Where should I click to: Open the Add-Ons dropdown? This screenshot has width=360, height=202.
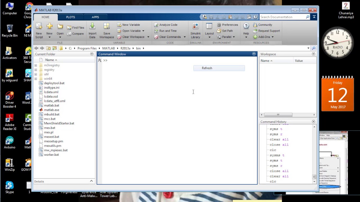click(273, 37)
